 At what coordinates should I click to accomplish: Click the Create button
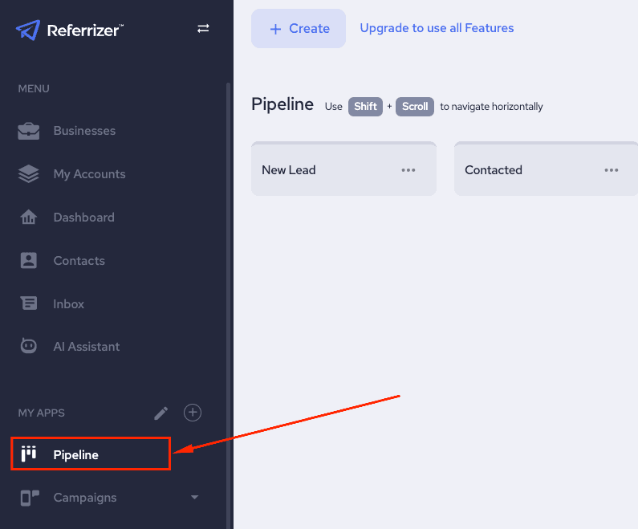pos(299,28)
